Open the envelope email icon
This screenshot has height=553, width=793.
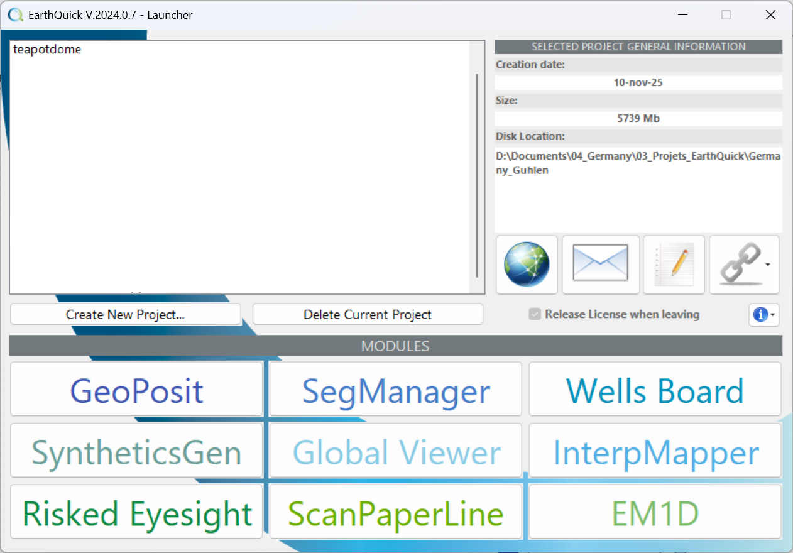coord(600,265)
